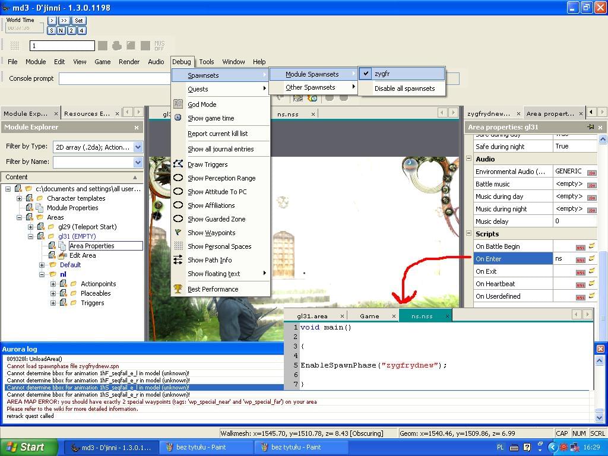Screen dimensions: 608x456
Task: Collapse the Audio properties section
Action: (x=468, y=159)
